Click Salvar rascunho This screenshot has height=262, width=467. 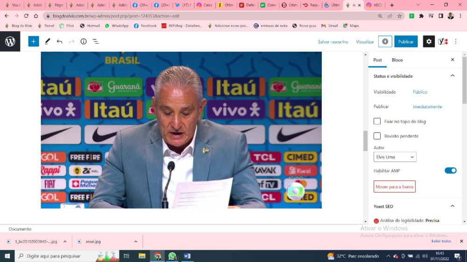[x=333, y=41]
